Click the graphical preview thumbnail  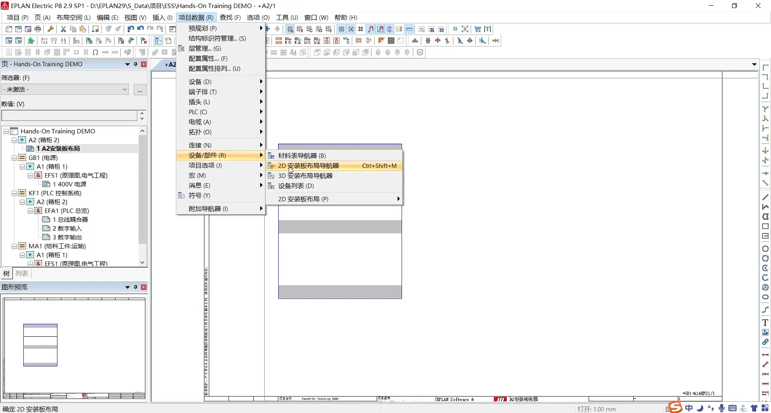74,348
